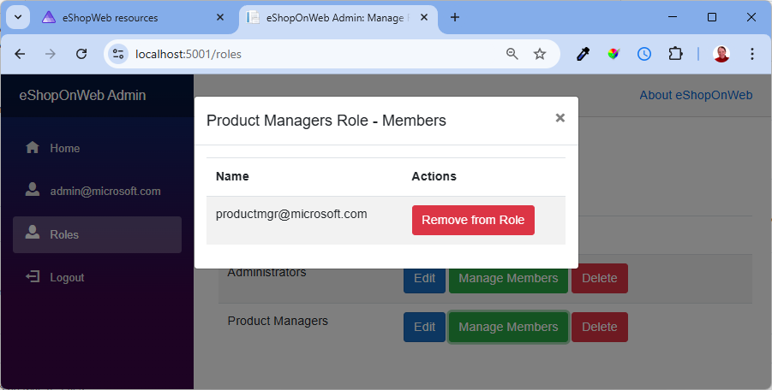Click the Logout arrow icon
Screen dimensions: 772x390
click(x=33, y=277)
